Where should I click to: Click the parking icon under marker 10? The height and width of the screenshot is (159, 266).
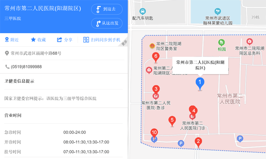(x=154, y=140)
